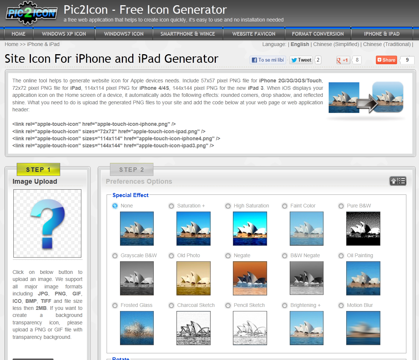Viewport: 419px width, 360px height.
Task: Click the Motion Blur preview thumbnail
Action: pyautogui.click(x=363, y=328)
